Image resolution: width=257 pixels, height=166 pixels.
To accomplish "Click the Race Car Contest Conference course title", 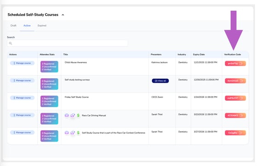I will pos(114,133).
